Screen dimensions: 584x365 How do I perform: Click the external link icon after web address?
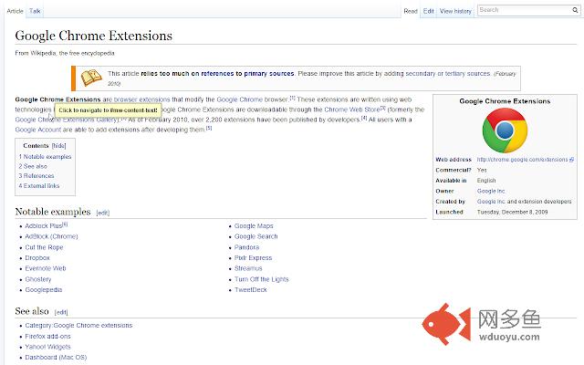(572, 160)
